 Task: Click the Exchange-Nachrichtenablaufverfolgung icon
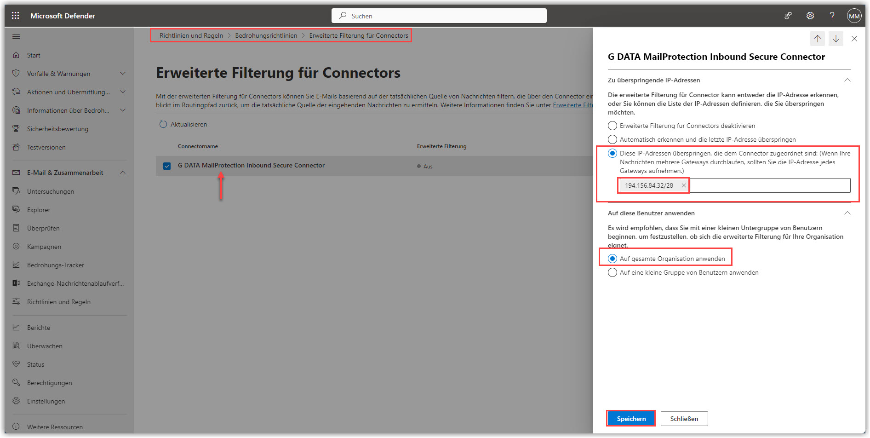[x=16, y=283]
